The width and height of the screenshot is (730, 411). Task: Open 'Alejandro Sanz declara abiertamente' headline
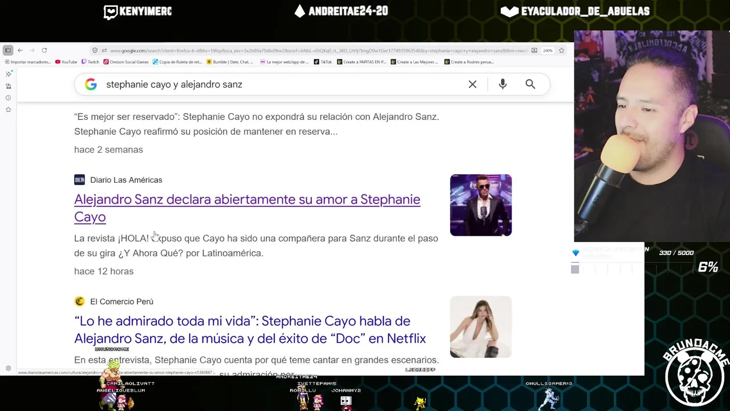point(247,208)
